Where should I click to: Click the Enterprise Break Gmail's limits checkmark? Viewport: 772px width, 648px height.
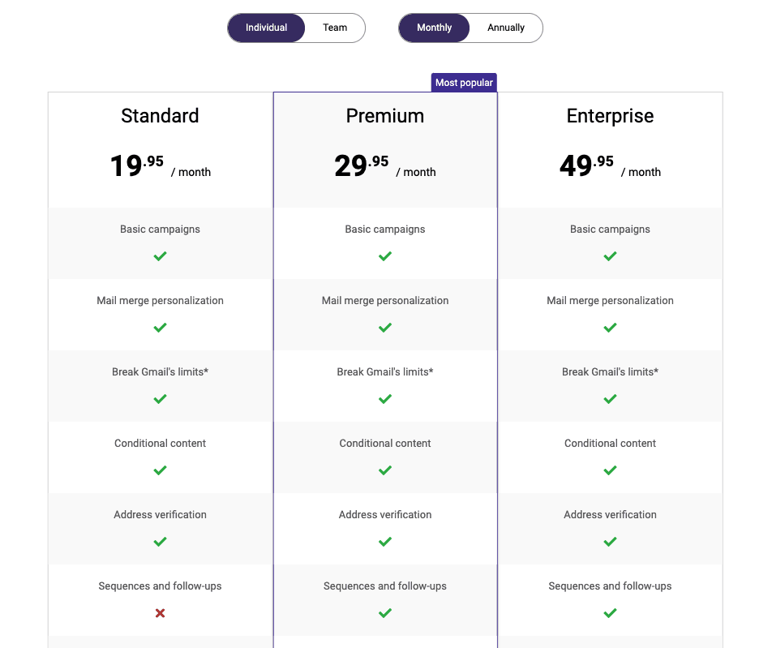[x=610, y=399]
